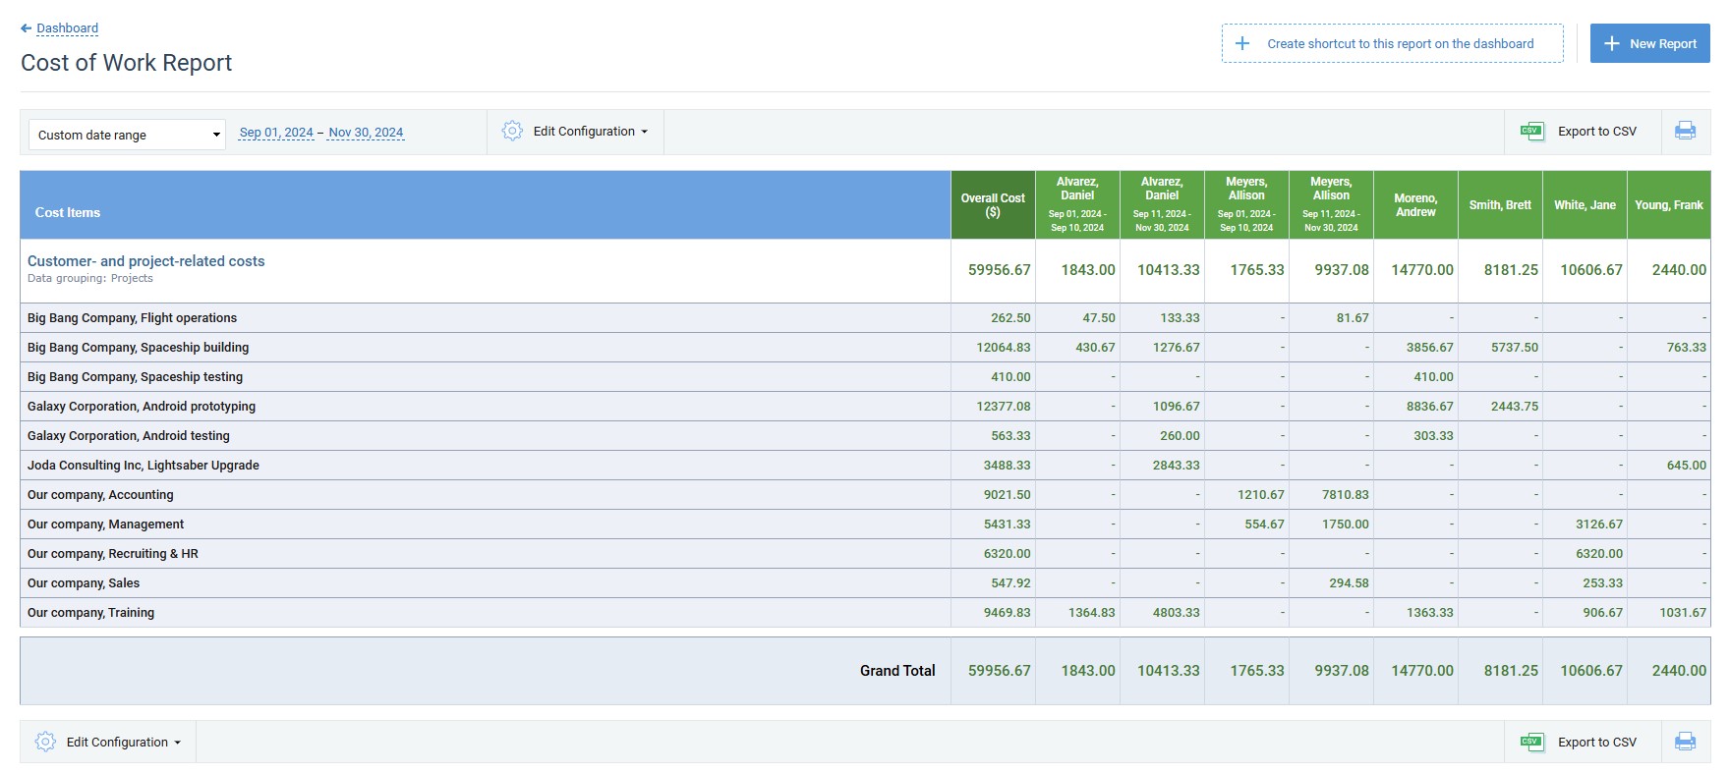Click the 12064.83 overall cost value
Image resolution: width=1729 pixels, height=773 pixels.
[1004, 348]
